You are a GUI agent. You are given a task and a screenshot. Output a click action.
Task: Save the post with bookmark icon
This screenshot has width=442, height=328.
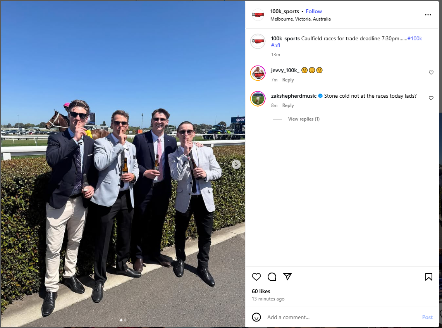coord(428,277)
